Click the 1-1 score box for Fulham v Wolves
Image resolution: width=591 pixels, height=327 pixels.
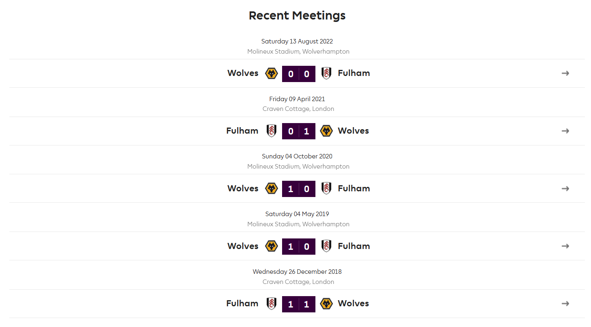(x=299, y=304)
